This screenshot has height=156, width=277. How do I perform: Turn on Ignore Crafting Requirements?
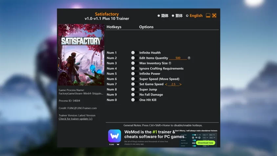(135, 68)
